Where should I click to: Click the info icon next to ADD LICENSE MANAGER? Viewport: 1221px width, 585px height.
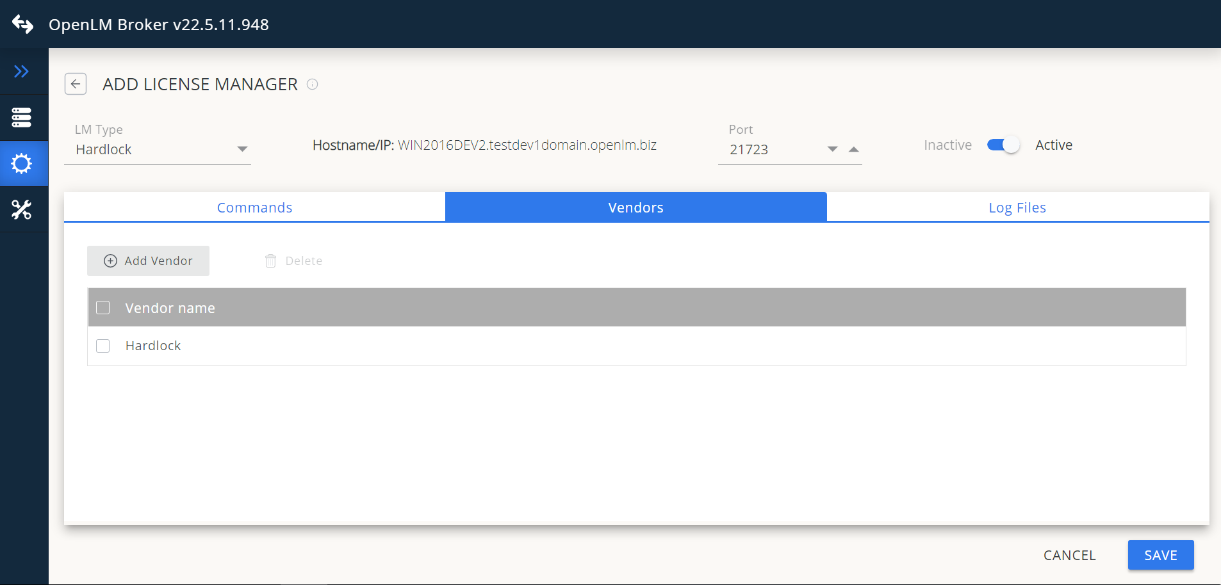(x=312, y=84)
